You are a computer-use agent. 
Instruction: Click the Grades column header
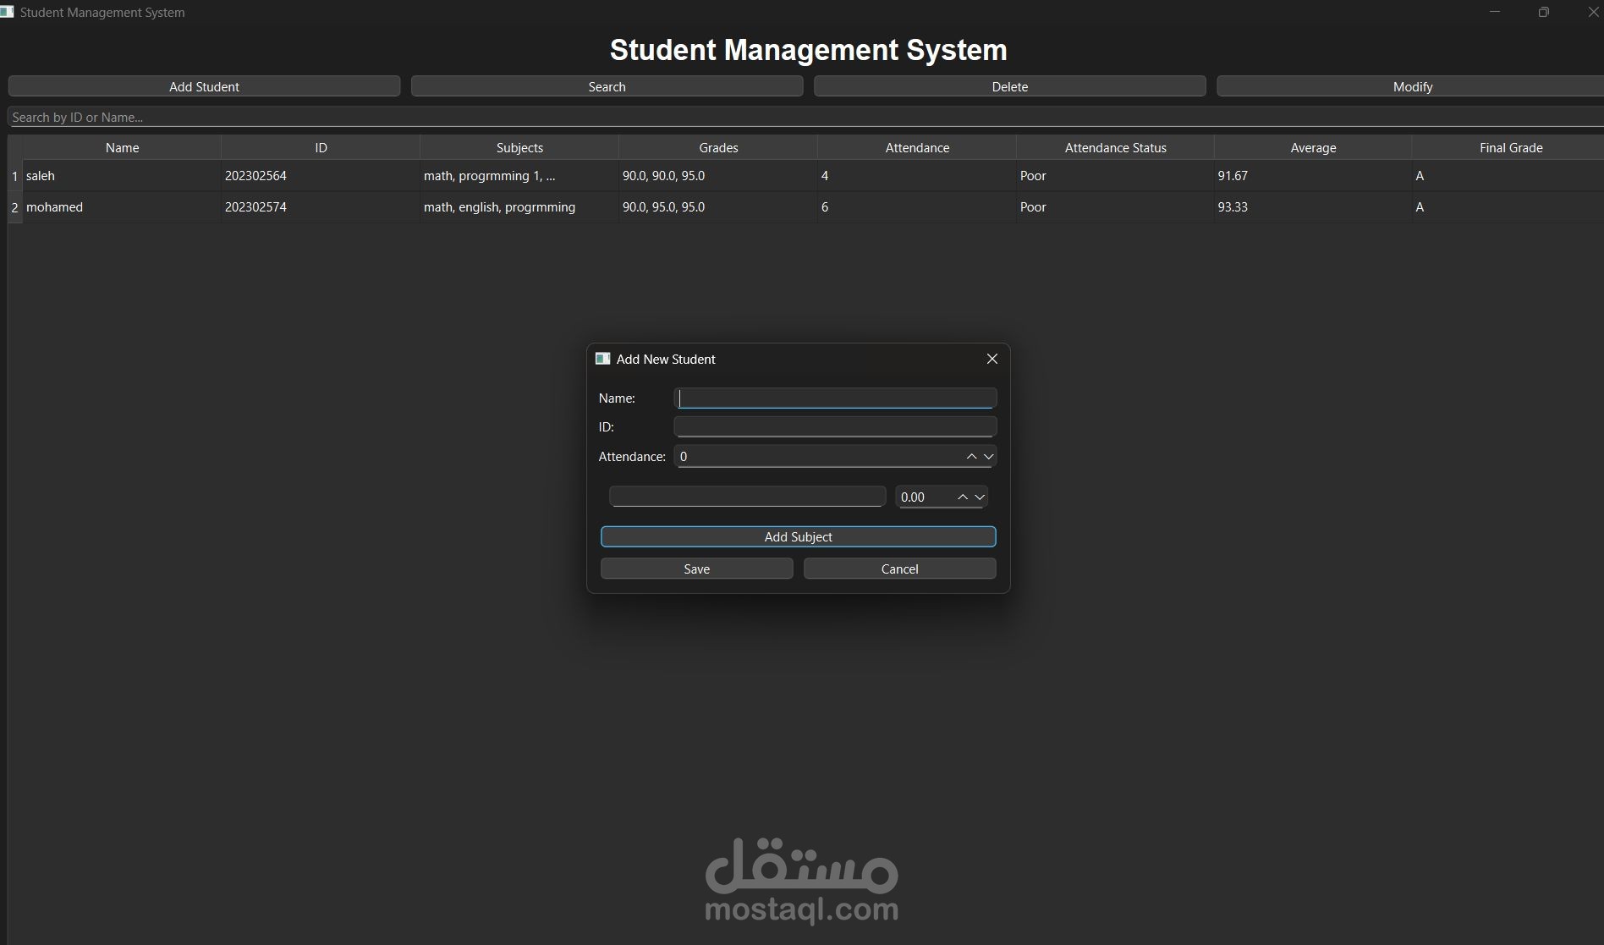coord(718,147)
